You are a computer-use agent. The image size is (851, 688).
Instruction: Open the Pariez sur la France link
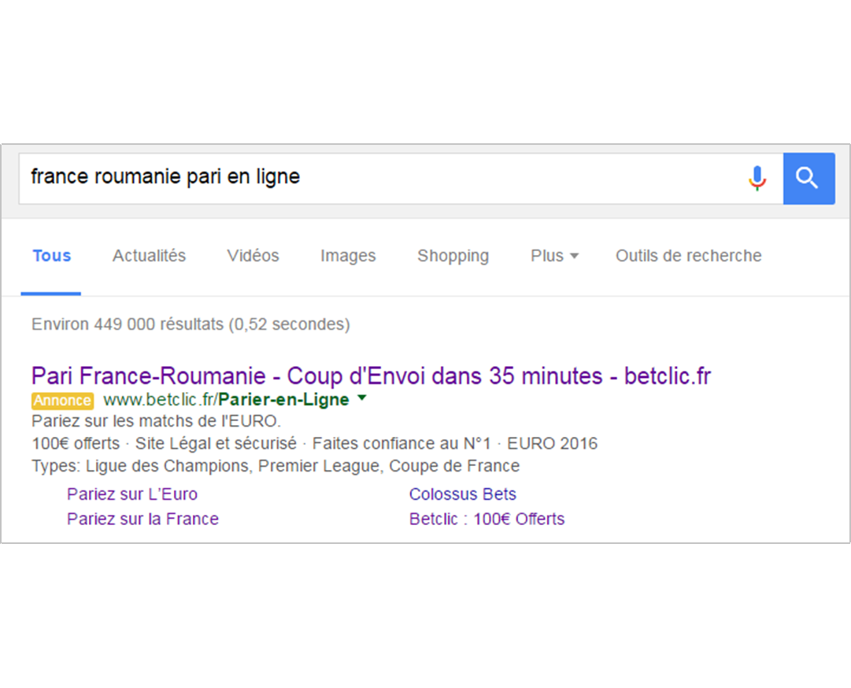click(x=142, y=519)
